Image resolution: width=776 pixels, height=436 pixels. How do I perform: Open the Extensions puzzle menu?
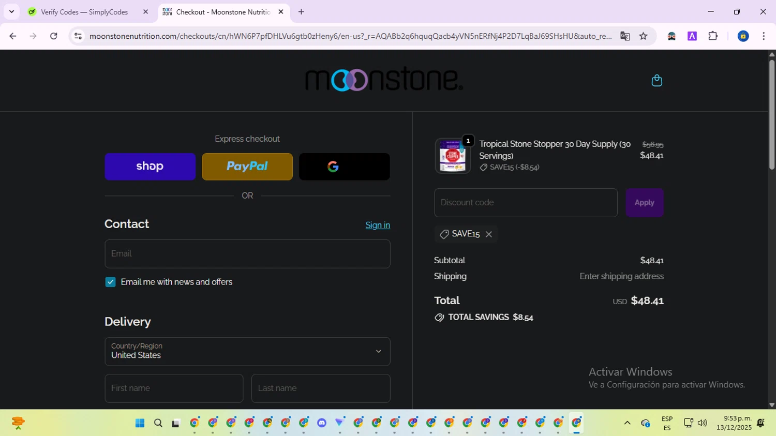click(713, 36)
